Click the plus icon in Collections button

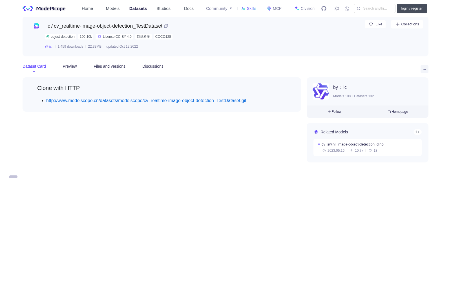coord(398,24)
